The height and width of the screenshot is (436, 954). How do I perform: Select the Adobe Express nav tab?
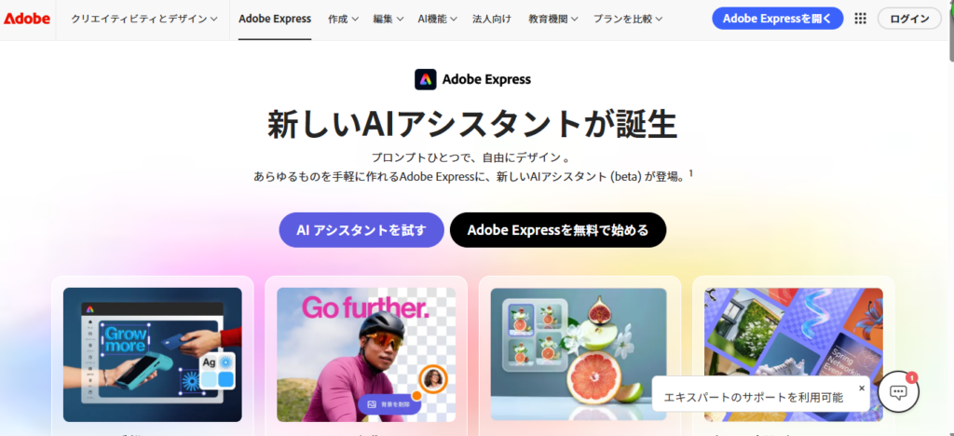pos(275,19)
